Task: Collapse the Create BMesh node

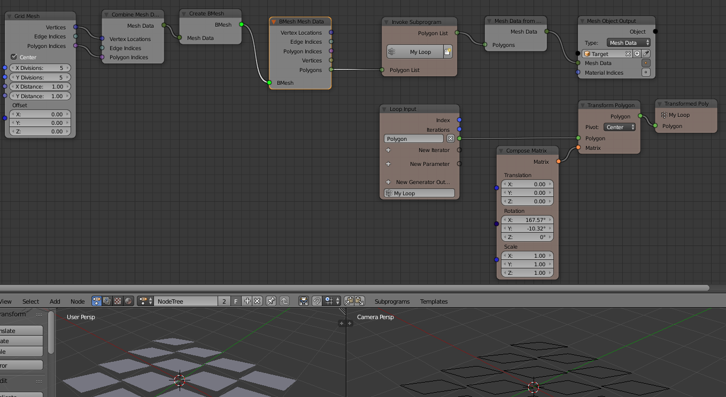Action: tap(184, 13)
